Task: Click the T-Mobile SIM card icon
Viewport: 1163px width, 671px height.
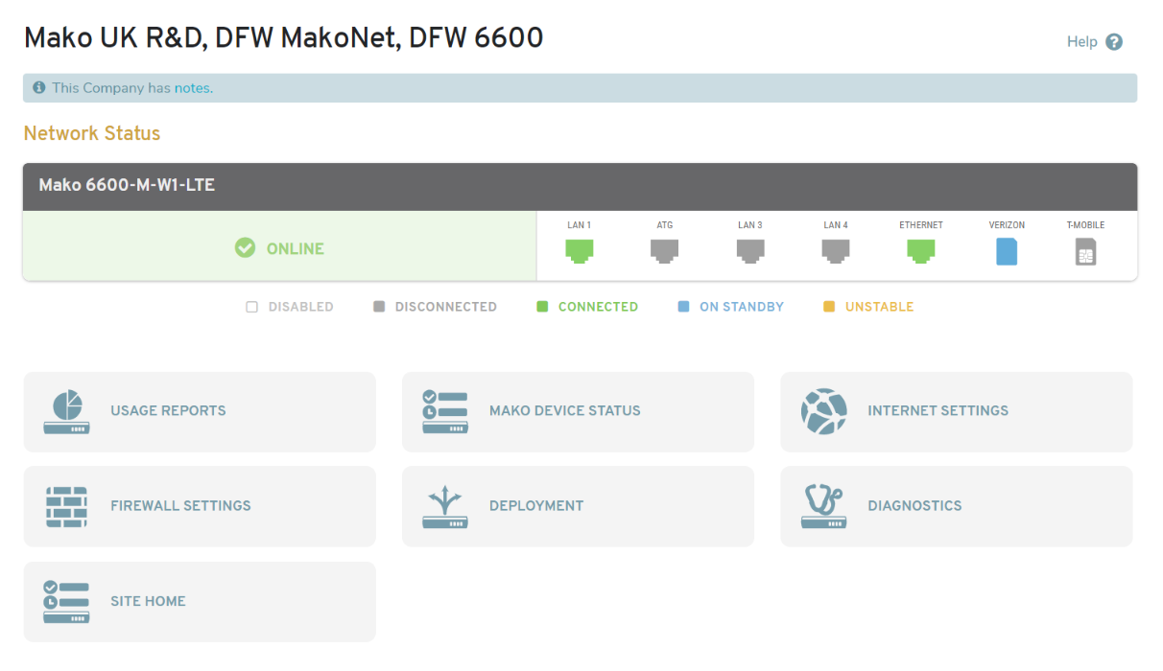Action: point(1085,250)
